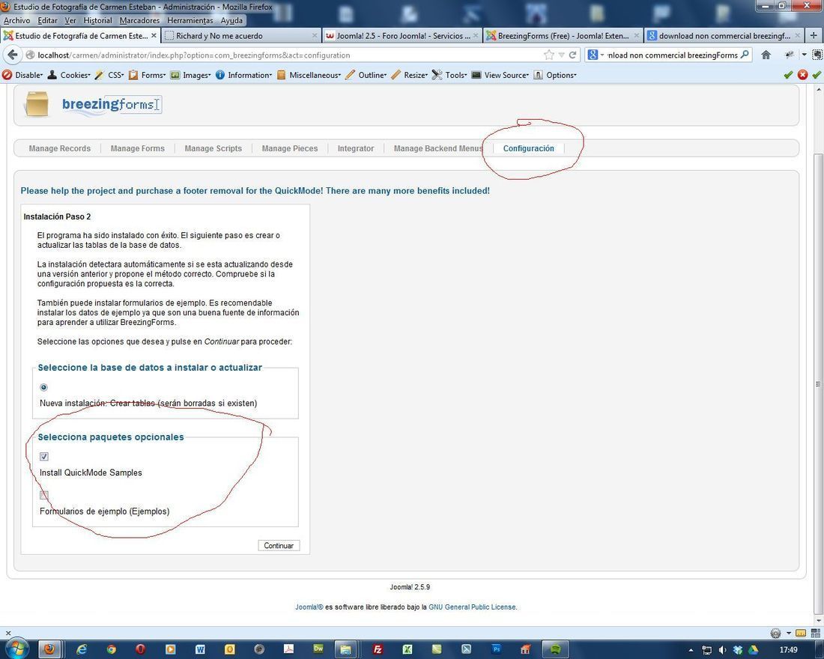Expand the Disable dropdown in developer toolbar
This screenshot has width=824, height=659.
(22, 75)
